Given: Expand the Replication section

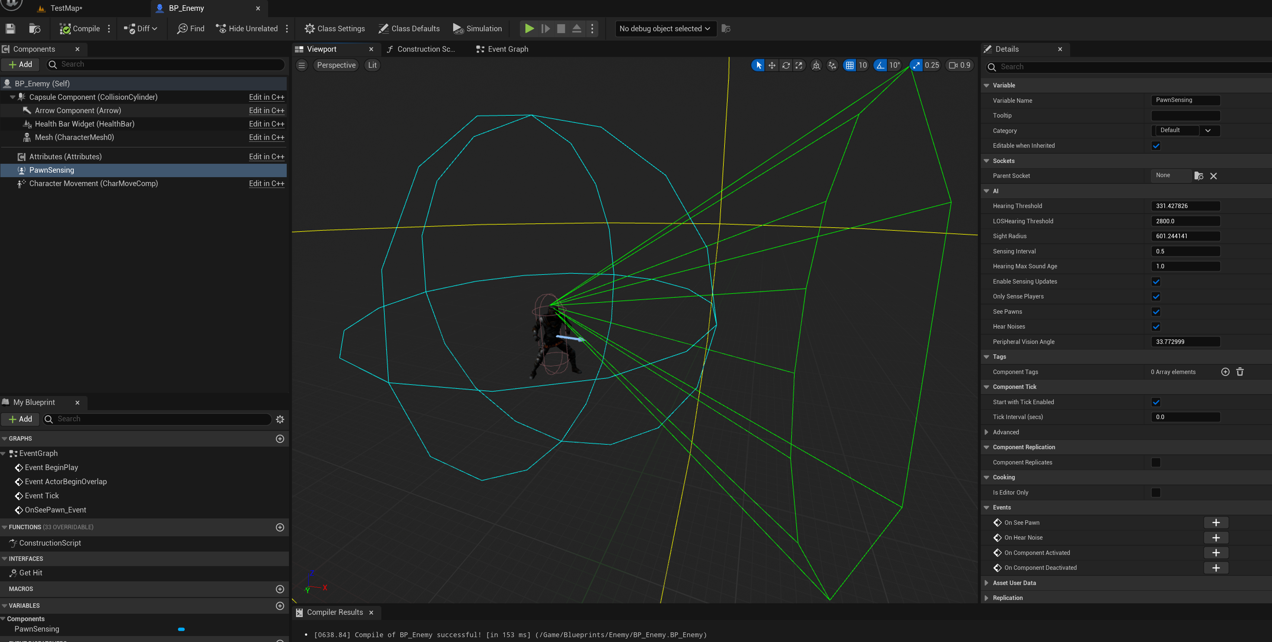Looking at the screenshot, I should 987,598.
